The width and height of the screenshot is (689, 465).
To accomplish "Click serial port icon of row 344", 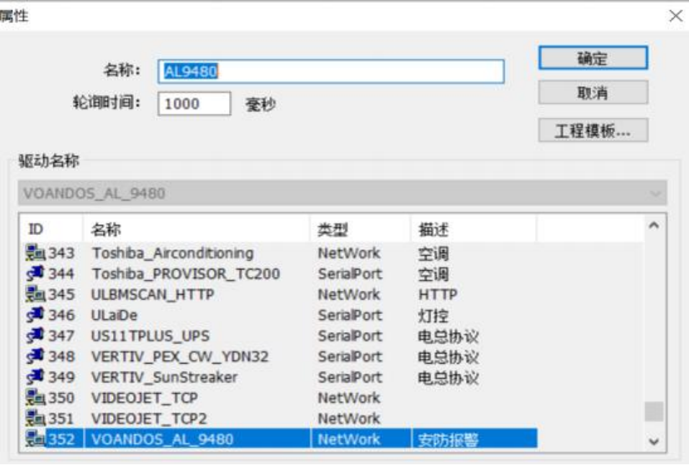I will pos(35,273).
